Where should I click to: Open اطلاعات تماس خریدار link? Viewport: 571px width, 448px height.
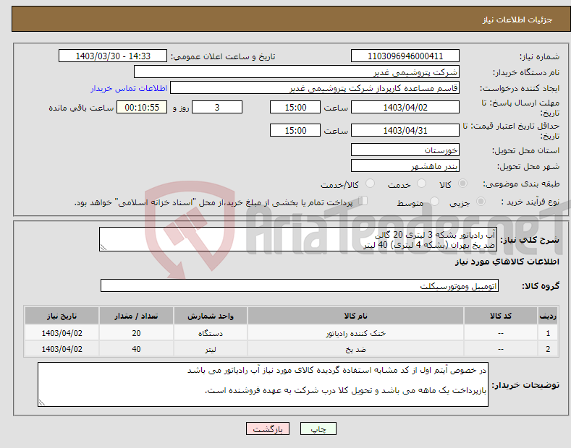[x=129, y=88]
